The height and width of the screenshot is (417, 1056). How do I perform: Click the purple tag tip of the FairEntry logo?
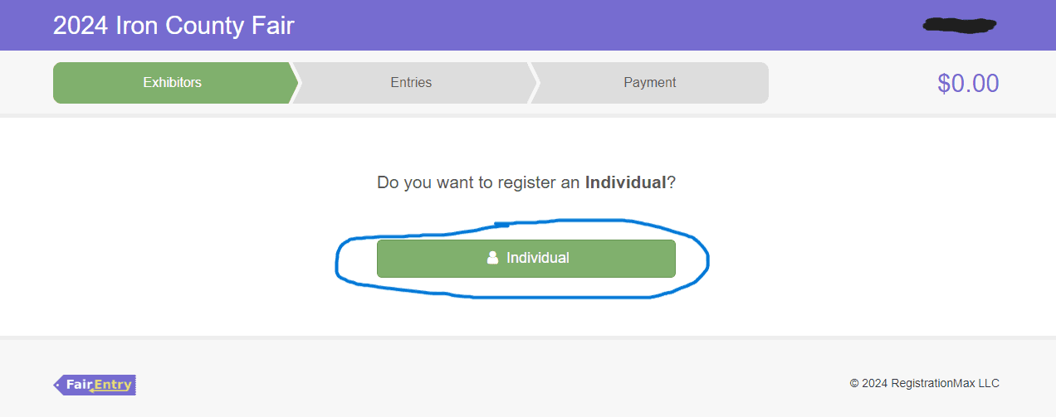pyautogui.click(x=58, y=385)
